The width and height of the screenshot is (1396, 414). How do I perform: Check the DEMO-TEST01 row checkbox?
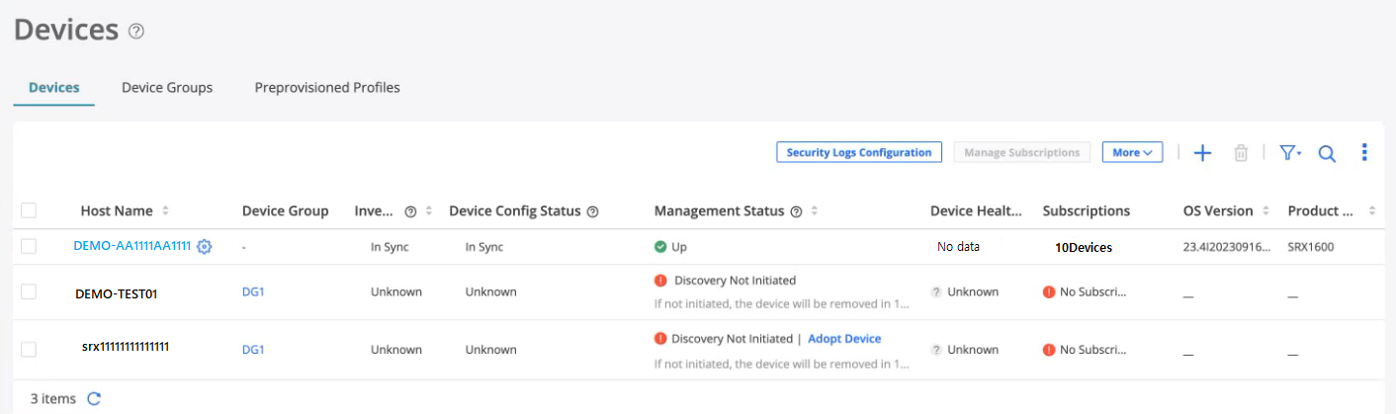[x=29, y=291]
